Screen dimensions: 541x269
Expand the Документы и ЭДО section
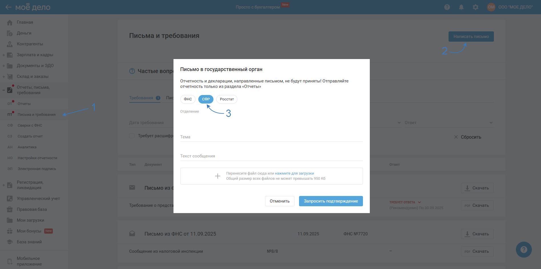pyautogui.click(x=4, y=66)
